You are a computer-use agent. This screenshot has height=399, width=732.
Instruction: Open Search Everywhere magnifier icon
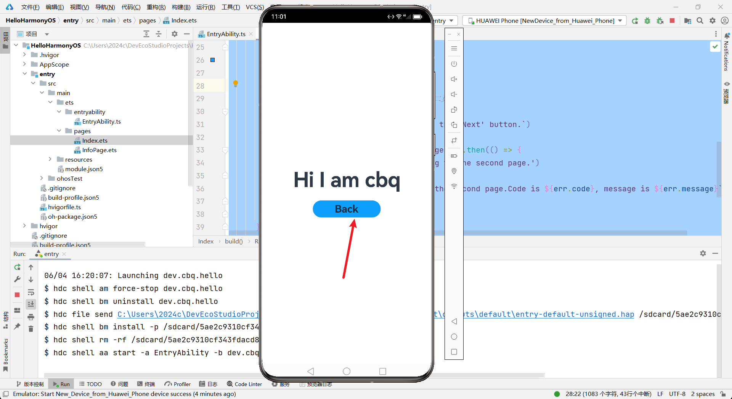click(700, 21)
